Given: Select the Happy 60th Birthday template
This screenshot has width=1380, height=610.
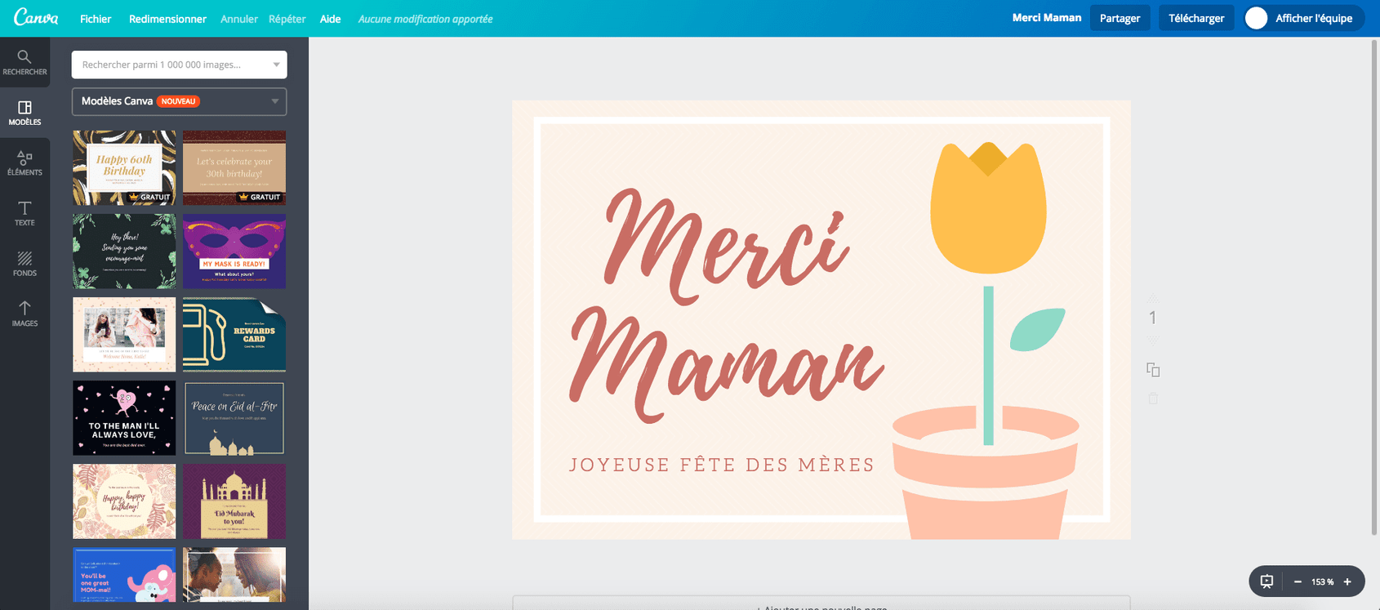Looking at the screenshot, I should (x=124, y=167).
